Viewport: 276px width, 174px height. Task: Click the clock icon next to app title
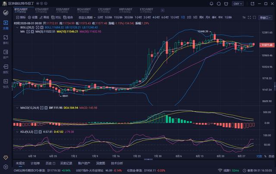coord(46,3)
